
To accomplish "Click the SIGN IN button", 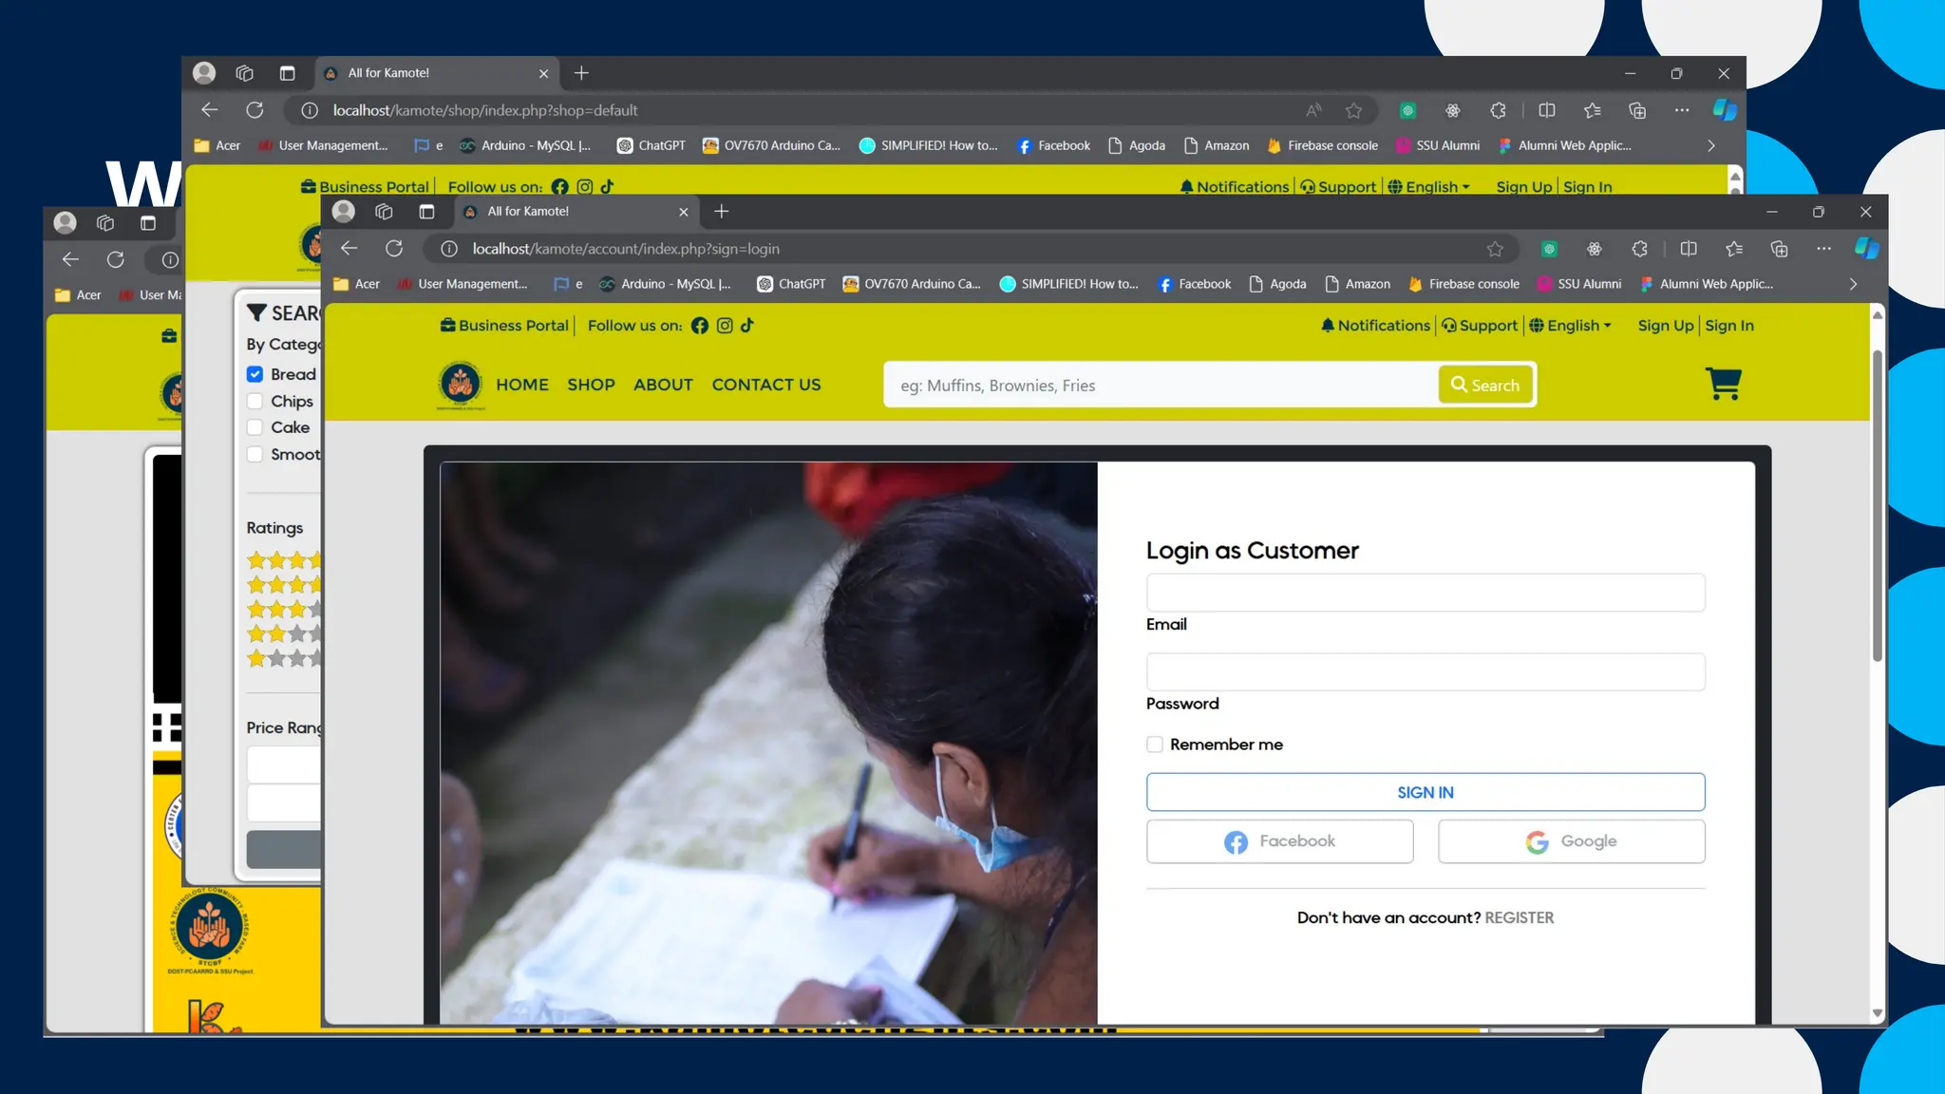I will 1426,792.
